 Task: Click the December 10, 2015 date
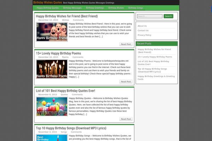click(x=48, y=57)
